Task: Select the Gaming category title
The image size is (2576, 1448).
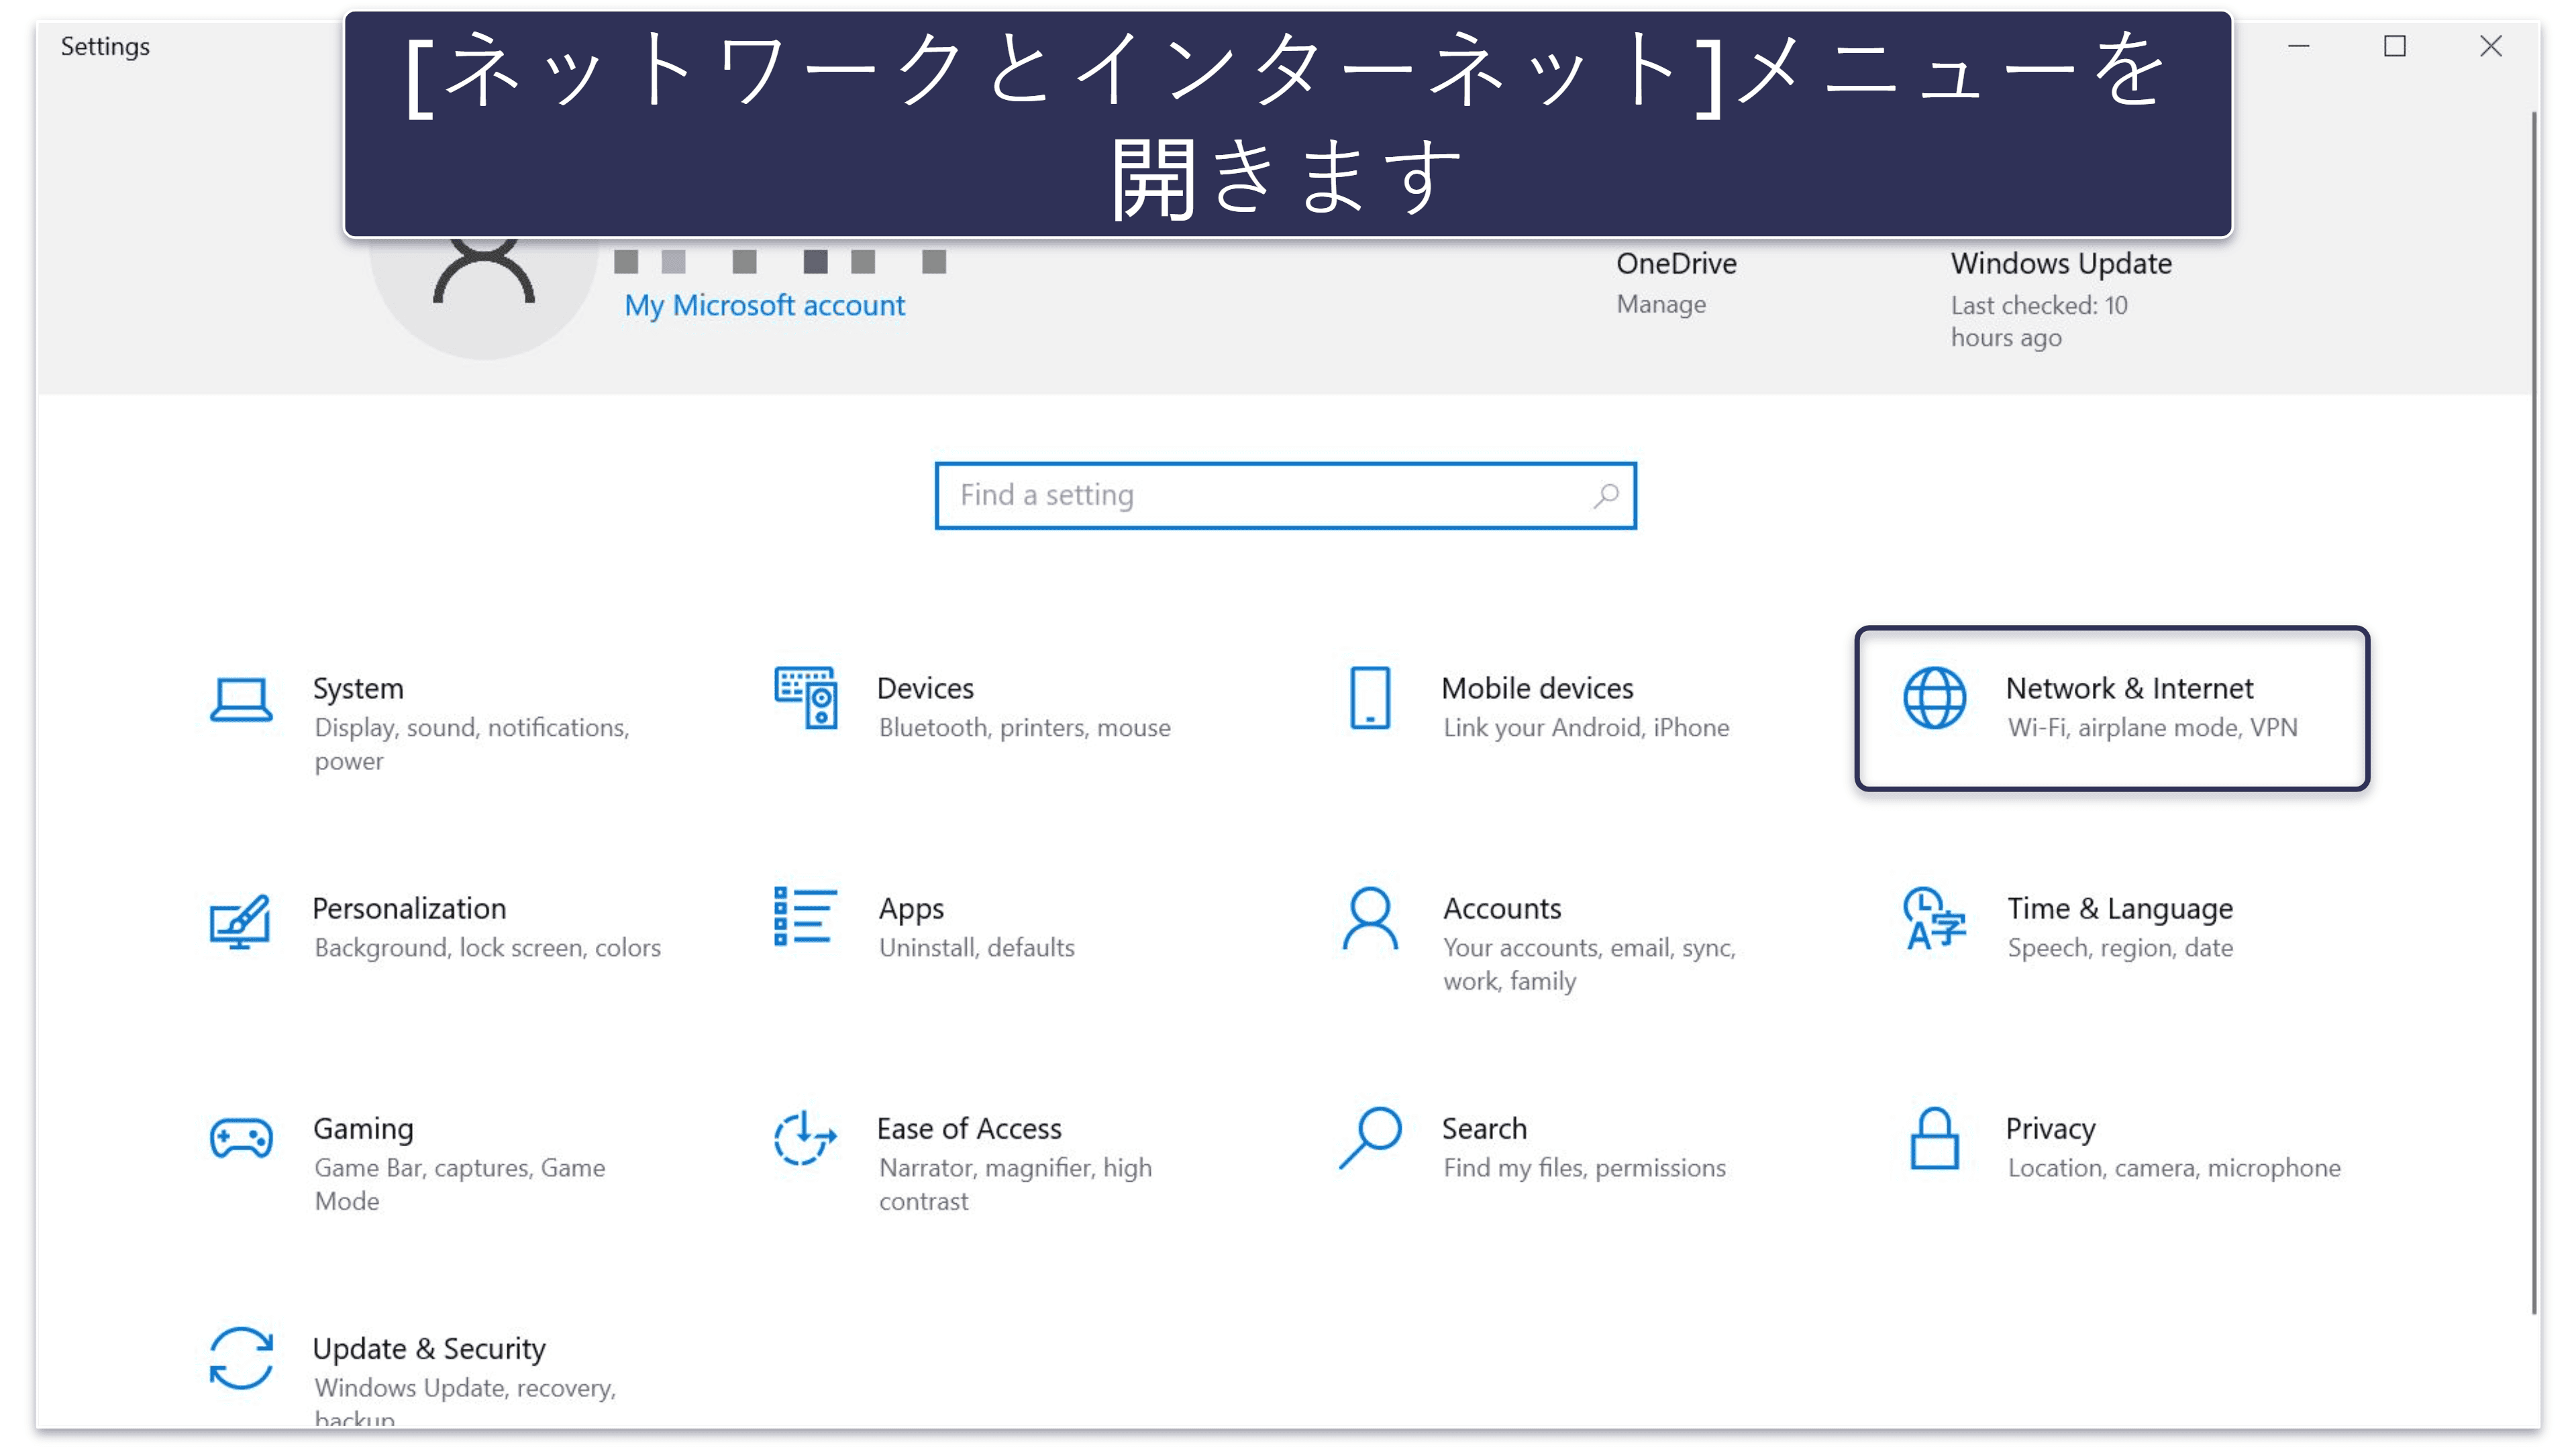Action: pyautogui.click(x=363, y=1129)
